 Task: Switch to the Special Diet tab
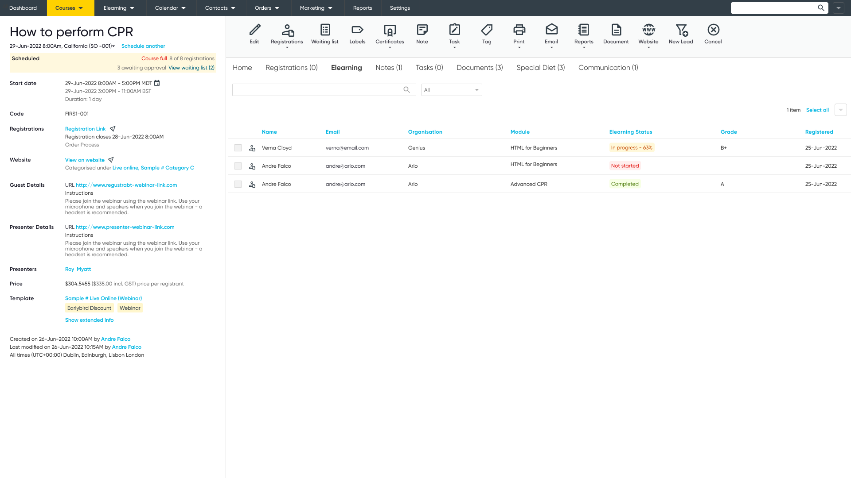pyautogui.click(x=540, y=67)
